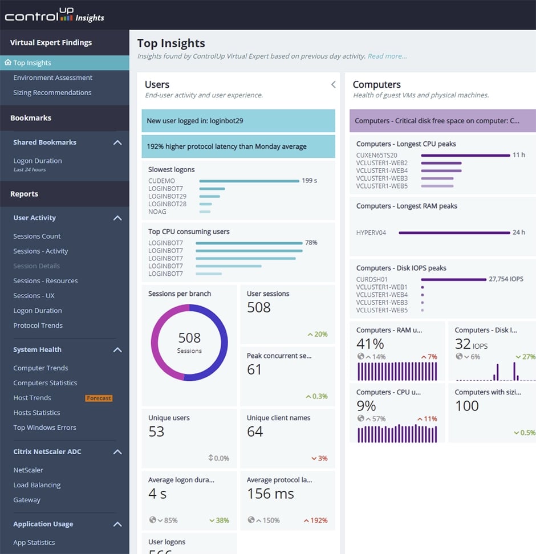This screenshot has width=536, height=554.
Task: Click the Computers CPU usage bar chart
Action: click(x=397, y=434)
